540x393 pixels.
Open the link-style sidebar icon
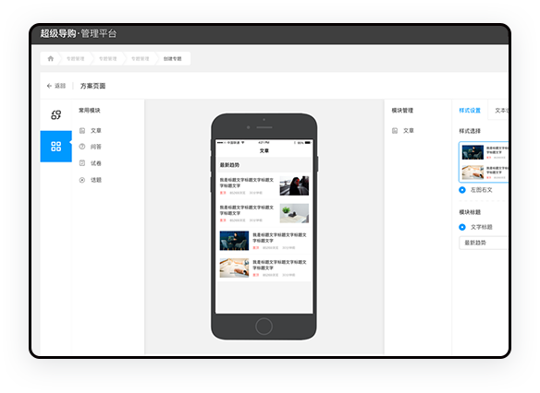tap(56, 114)
